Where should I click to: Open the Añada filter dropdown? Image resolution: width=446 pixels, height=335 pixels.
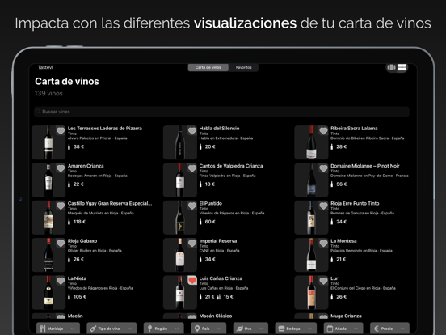point(343,329)
